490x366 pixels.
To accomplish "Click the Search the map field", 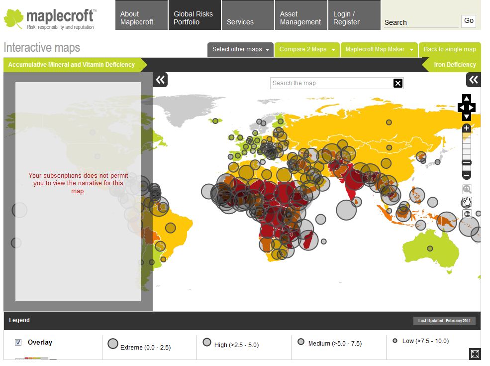I will [331, 83].
